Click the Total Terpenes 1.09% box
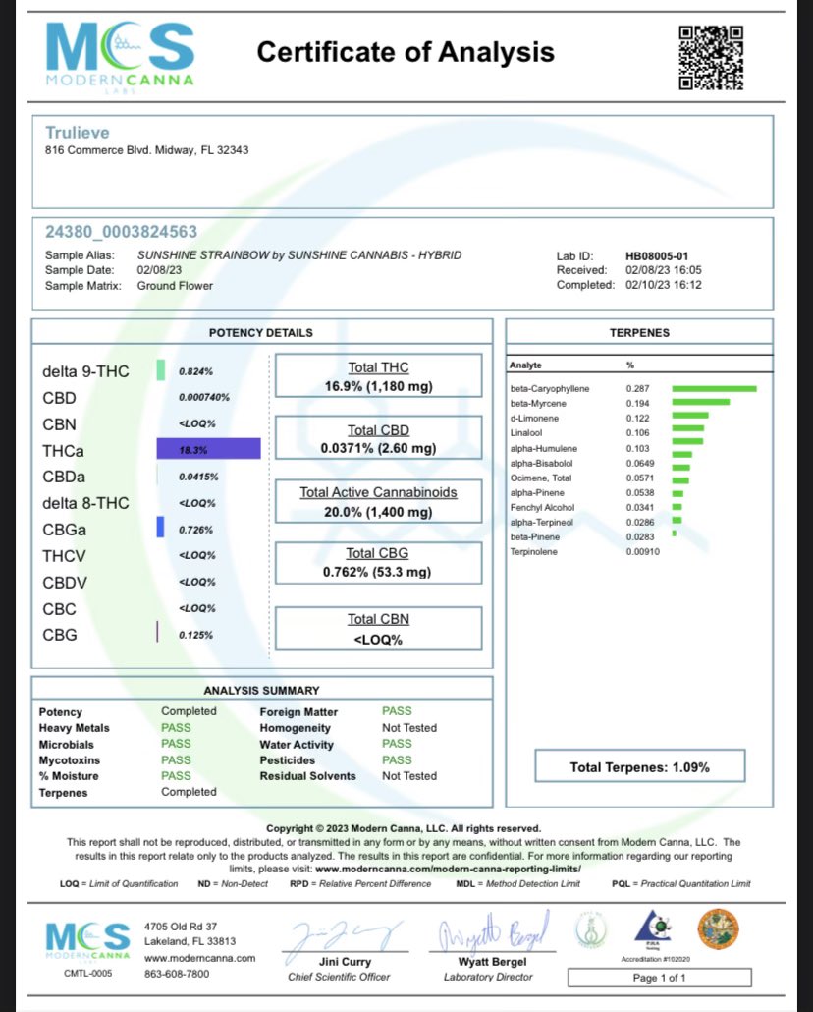813x1012 pixels. click(640, 766)
